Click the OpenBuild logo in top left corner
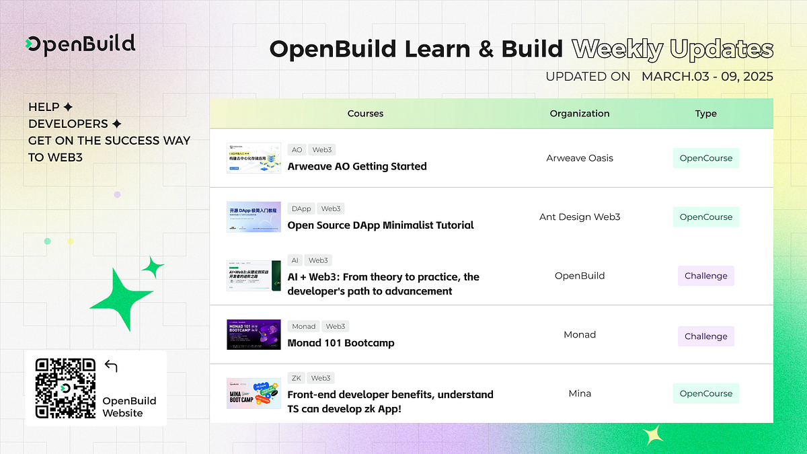This screenshot has height=454, width=807. point(80,43)
